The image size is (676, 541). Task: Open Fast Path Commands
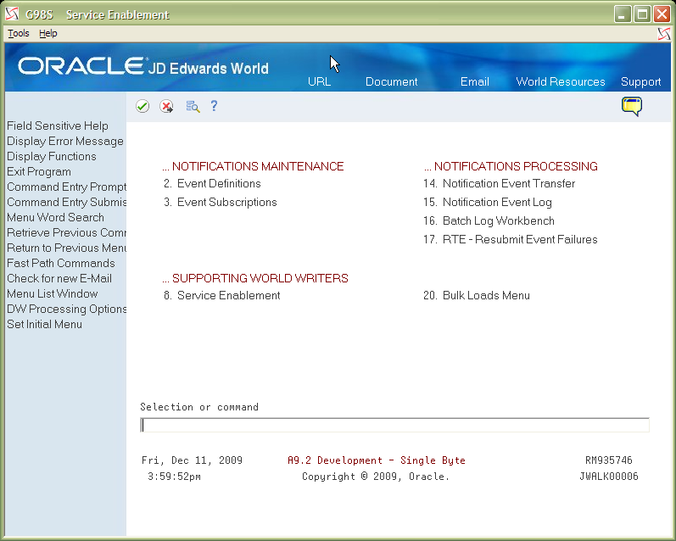[61, 263]
